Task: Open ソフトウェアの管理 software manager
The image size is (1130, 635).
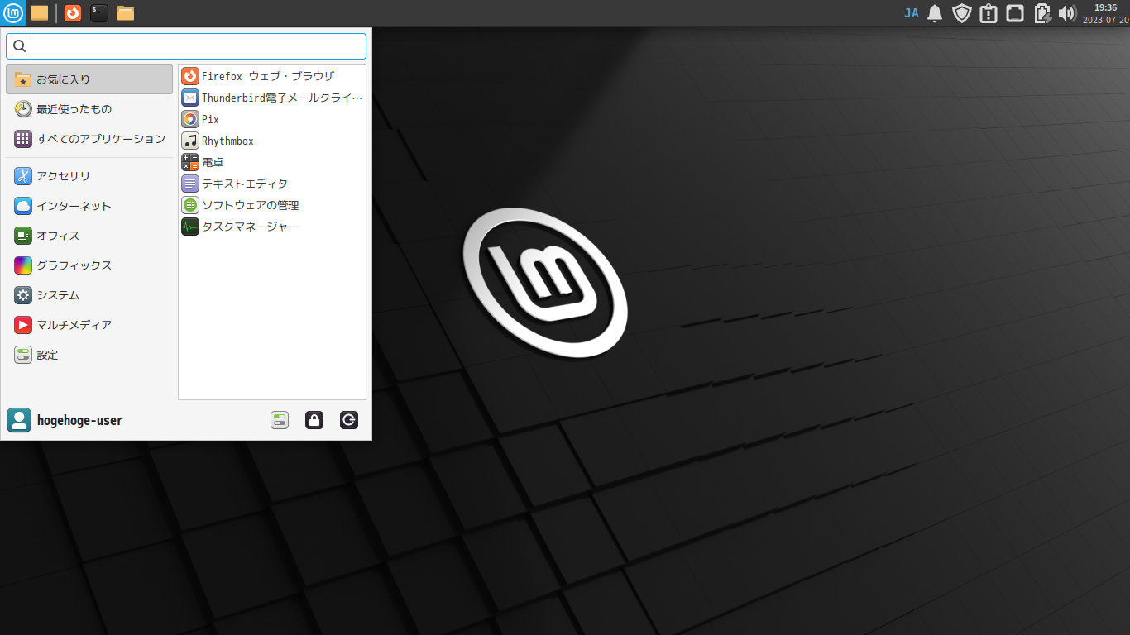Action: click(272, 205)
